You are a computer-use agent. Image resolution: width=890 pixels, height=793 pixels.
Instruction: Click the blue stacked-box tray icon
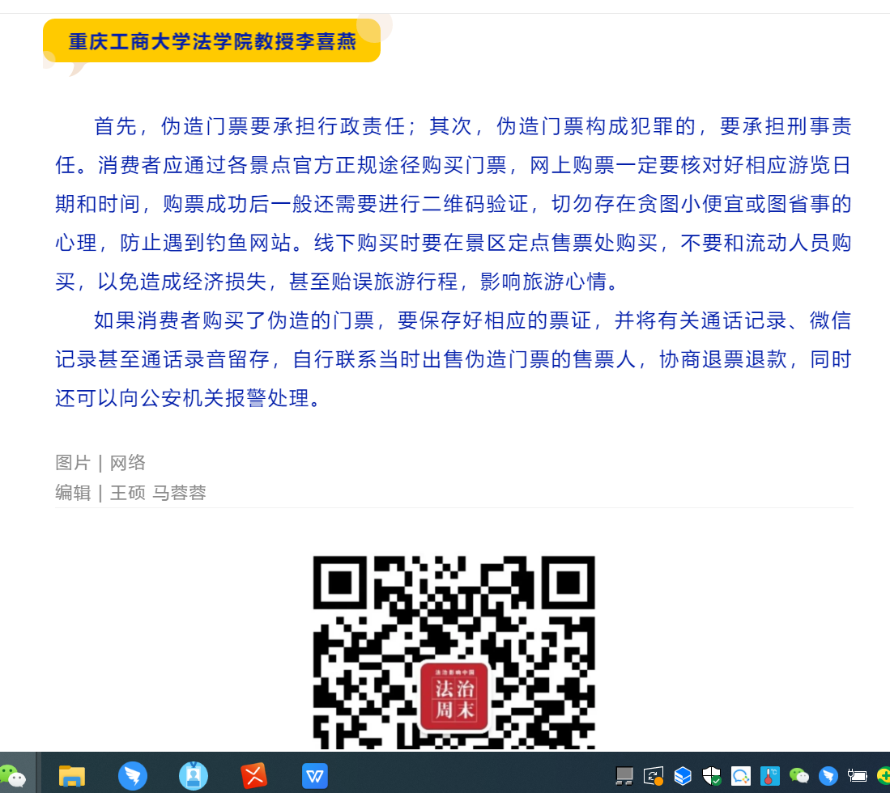(683, 777)
